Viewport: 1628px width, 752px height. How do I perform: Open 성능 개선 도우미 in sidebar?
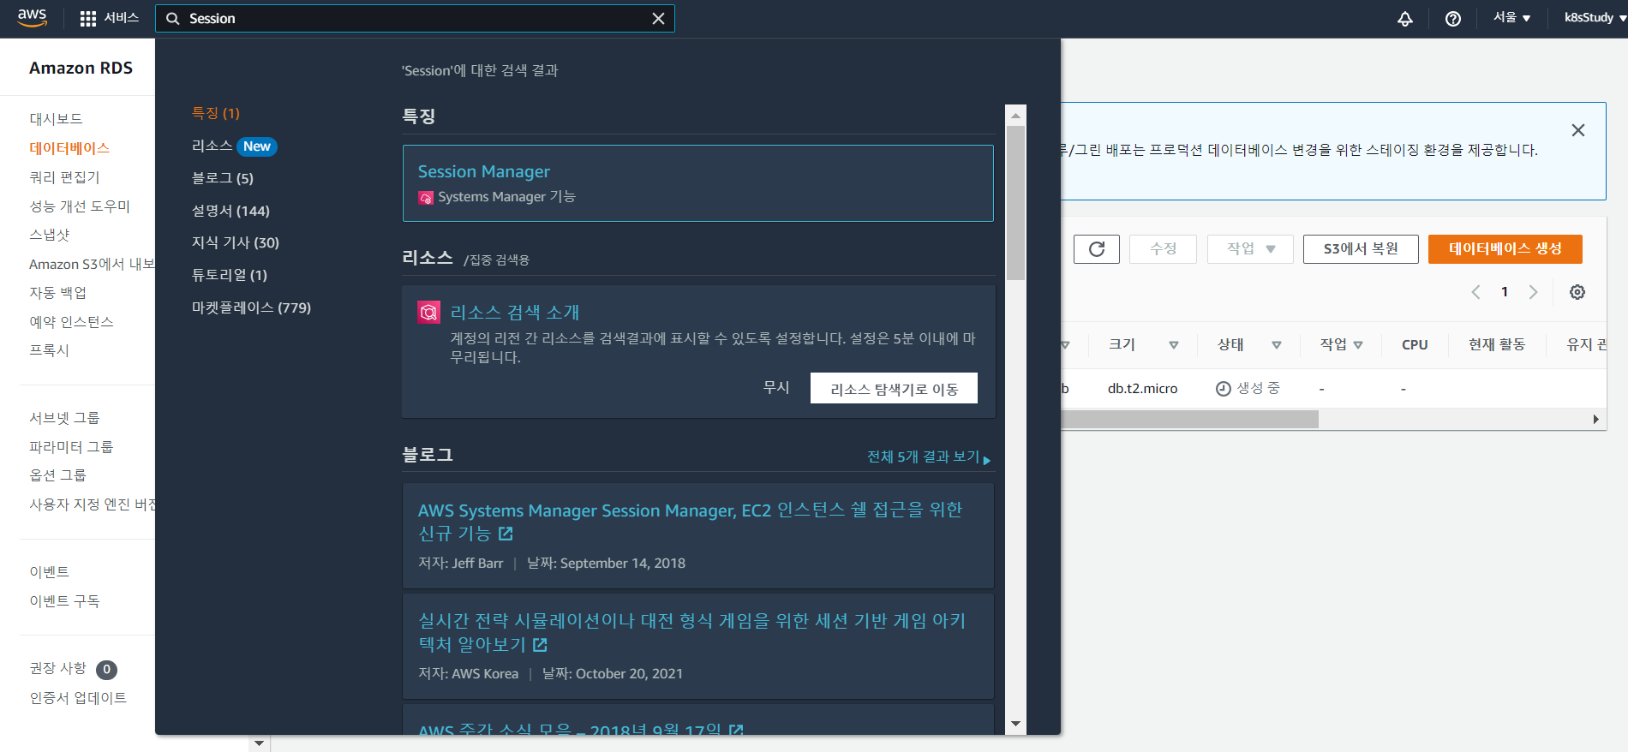pos(80,206)
